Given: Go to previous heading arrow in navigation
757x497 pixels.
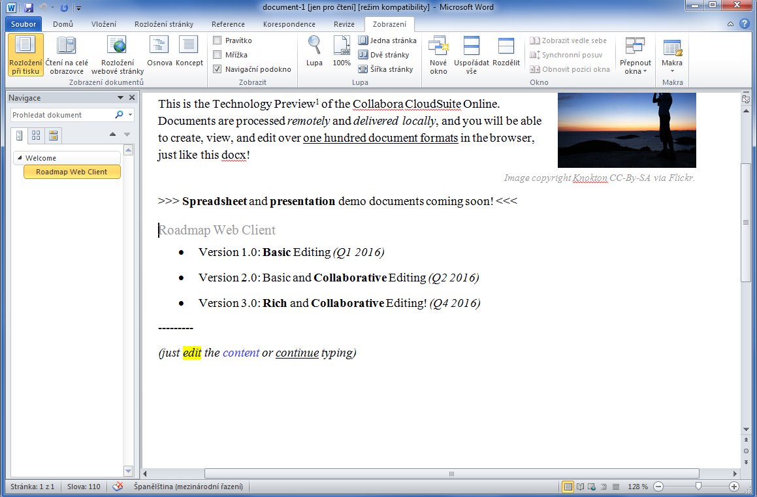Looking at the screenshot, I should click(112, 135).
